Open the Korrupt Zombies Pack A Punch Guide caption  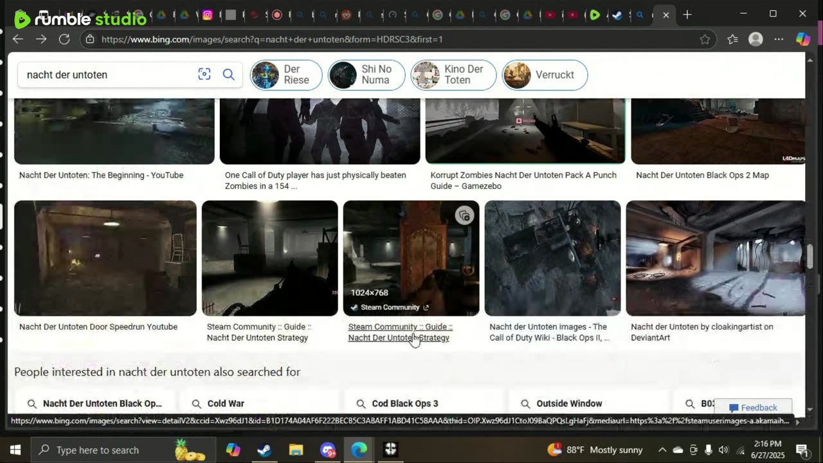523,181
